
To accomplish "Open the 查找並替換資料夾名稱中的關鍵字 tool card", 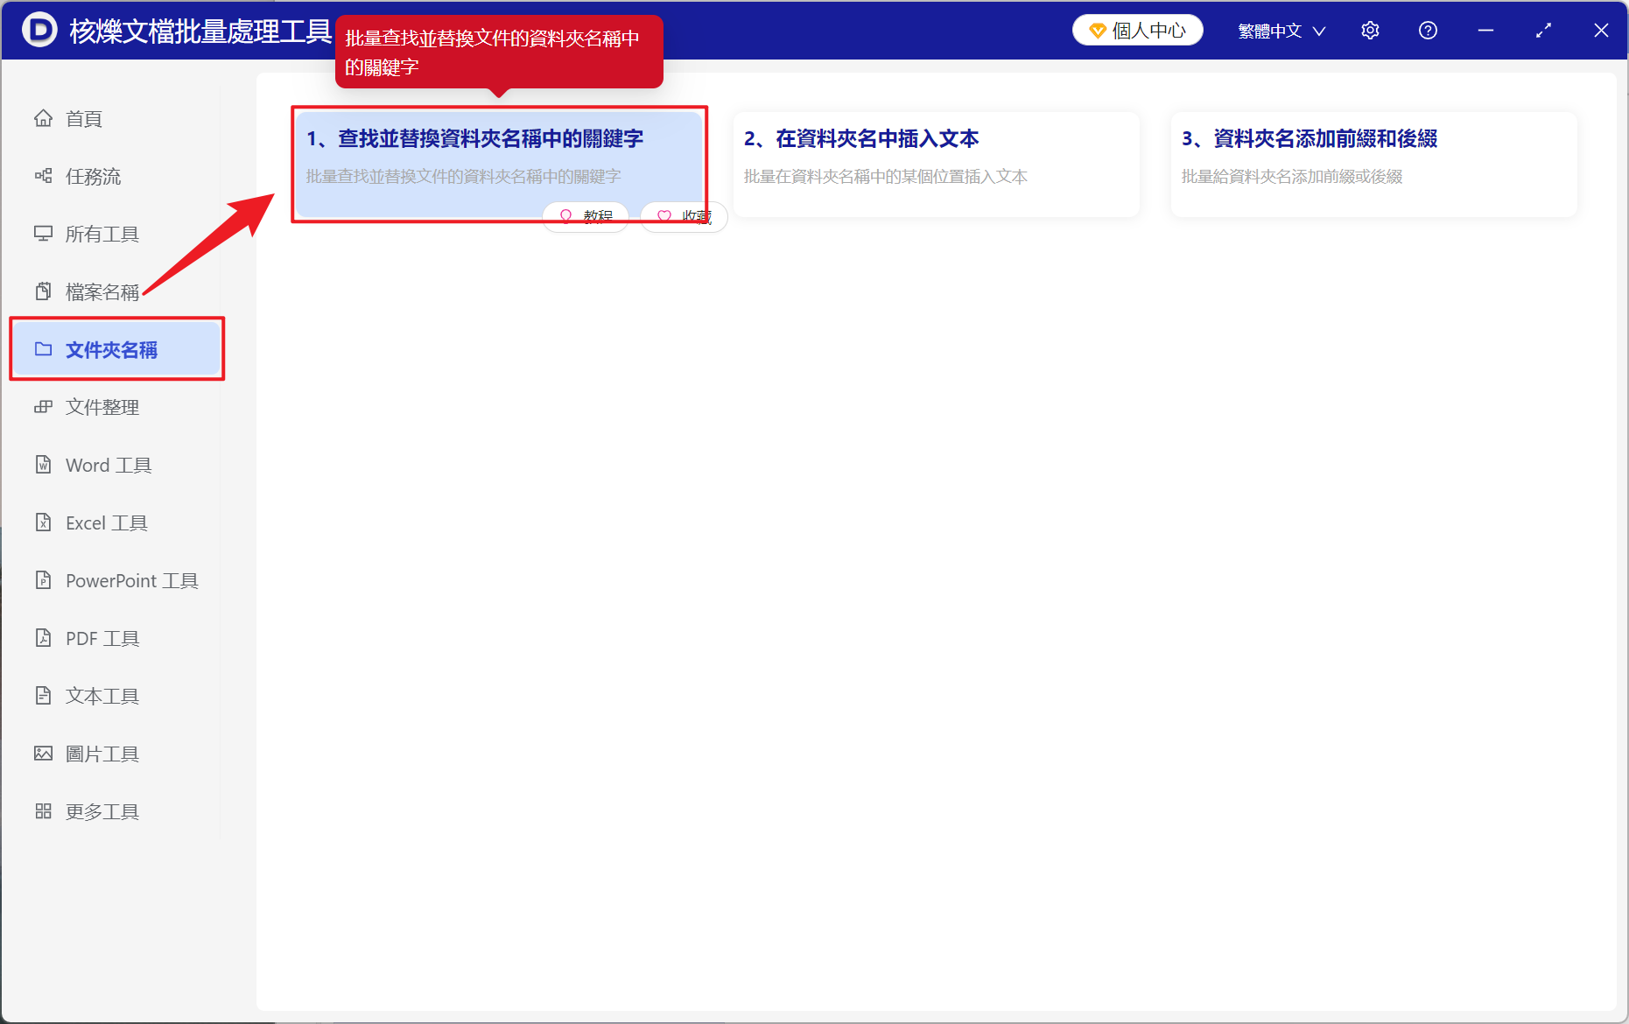I will point(499,164).
